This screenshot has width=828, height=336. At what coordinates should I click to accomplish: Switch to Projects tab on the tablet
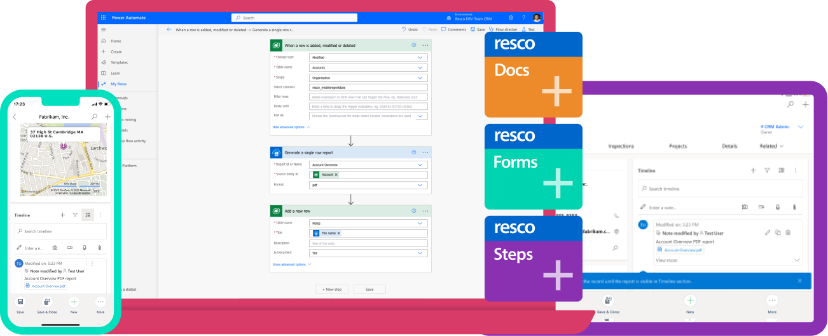click(x=678, y=146)
